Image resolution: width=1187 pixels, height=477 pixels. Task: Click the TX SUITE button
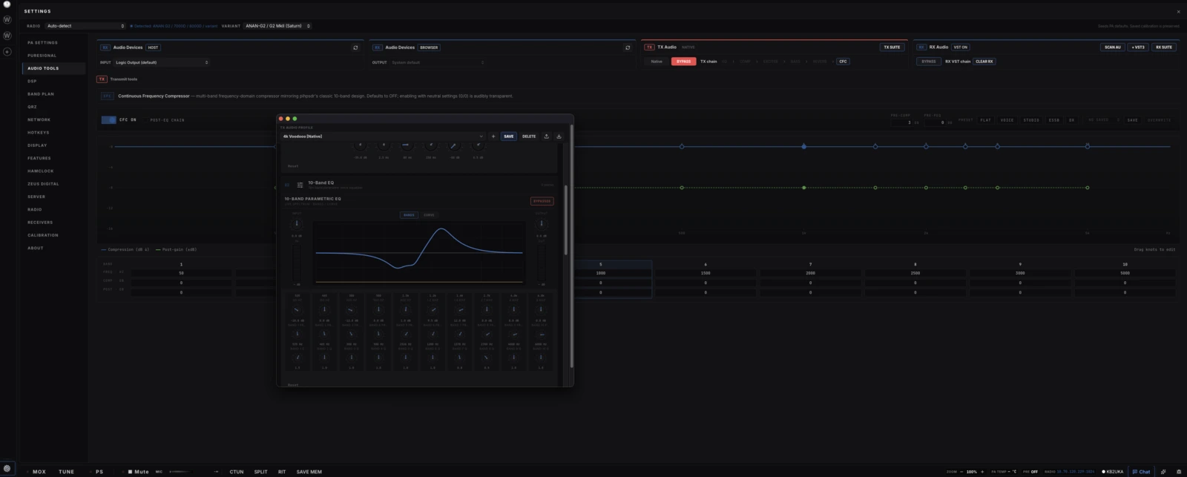[892, 47]
